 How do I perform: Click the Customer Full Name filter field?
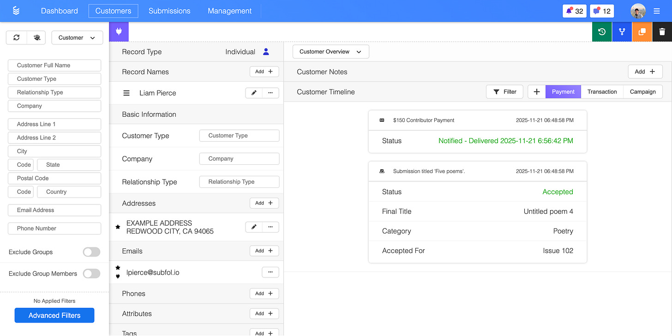tap(54, 66)
